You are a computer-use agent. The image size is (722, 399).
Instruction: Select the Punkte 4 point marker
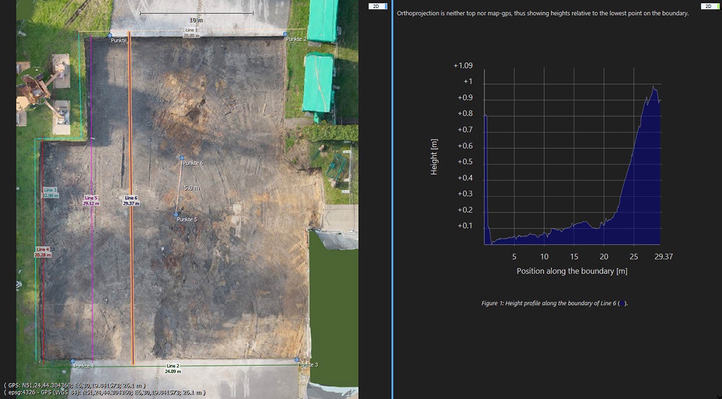coord(73,361)
